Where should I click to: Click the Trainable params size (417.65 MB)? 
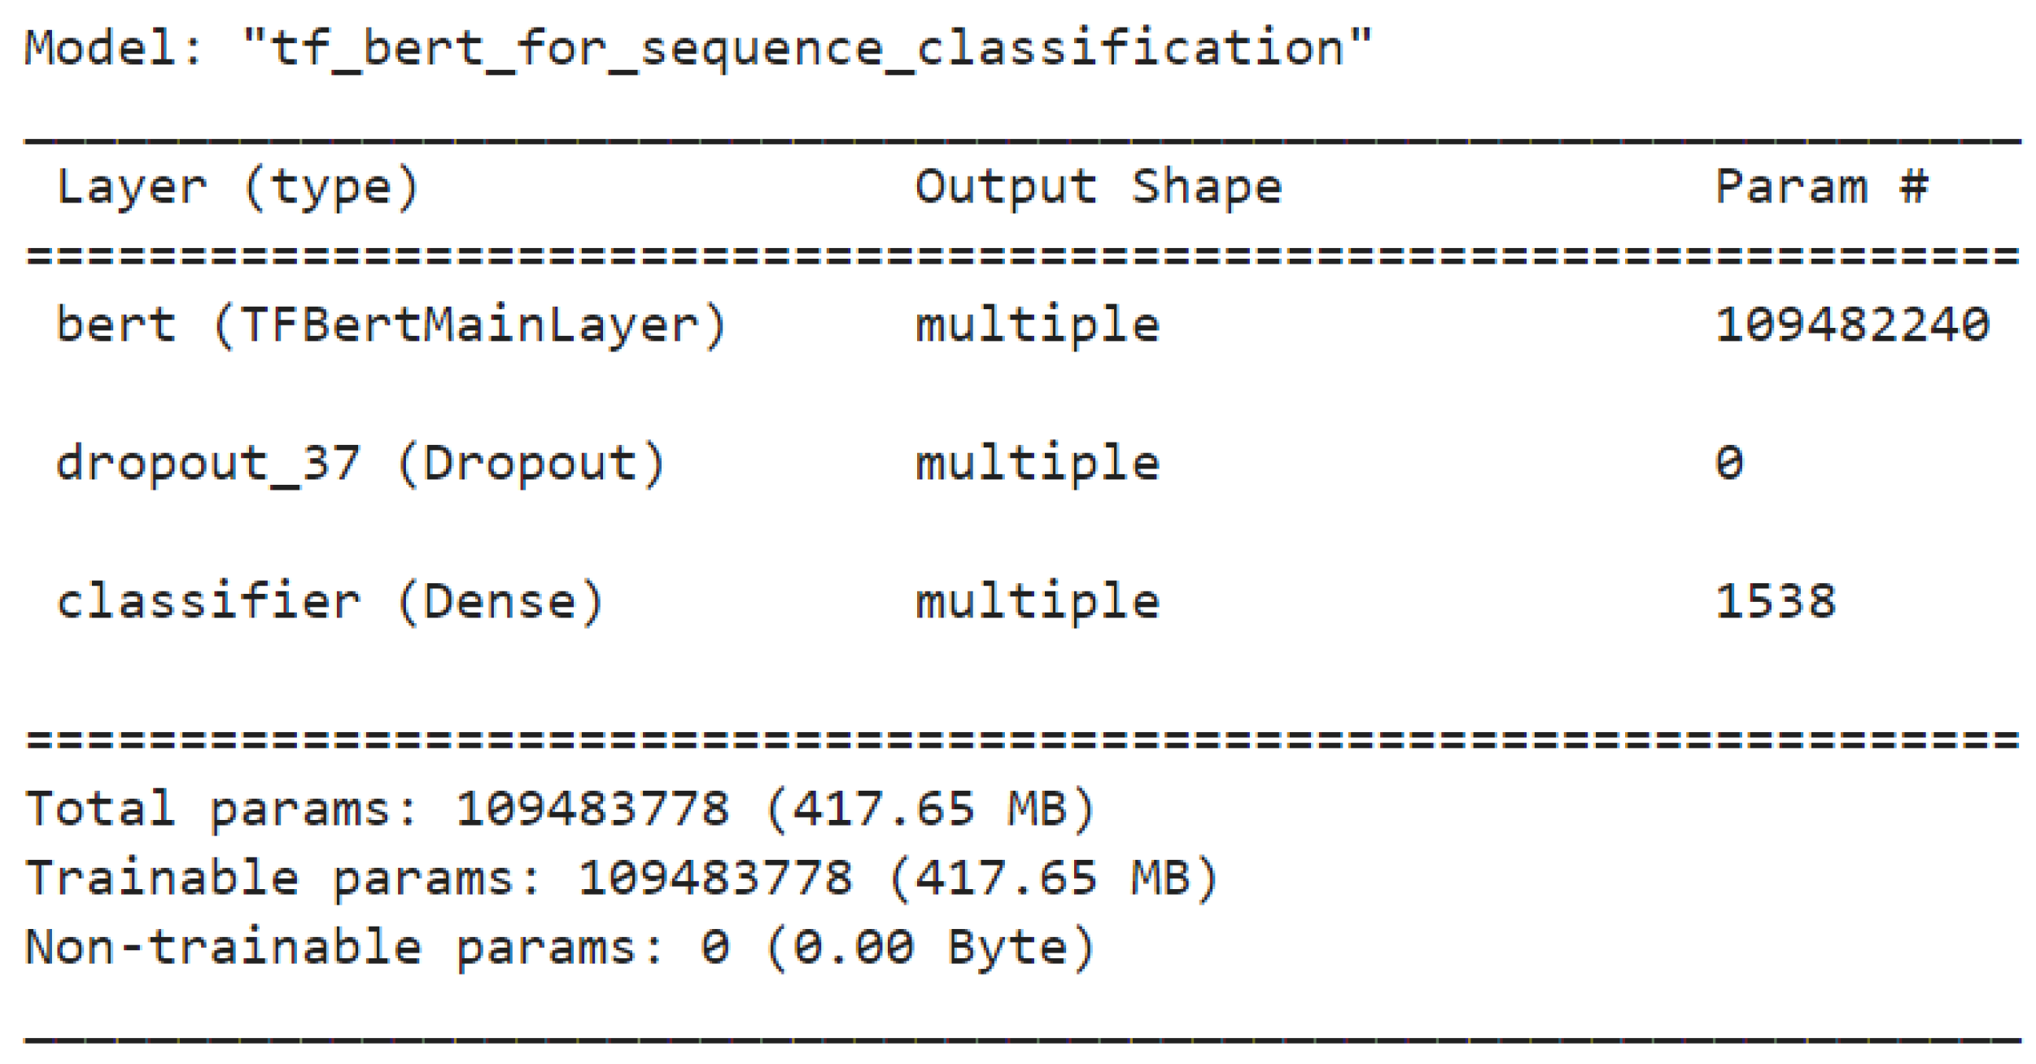1053,879
